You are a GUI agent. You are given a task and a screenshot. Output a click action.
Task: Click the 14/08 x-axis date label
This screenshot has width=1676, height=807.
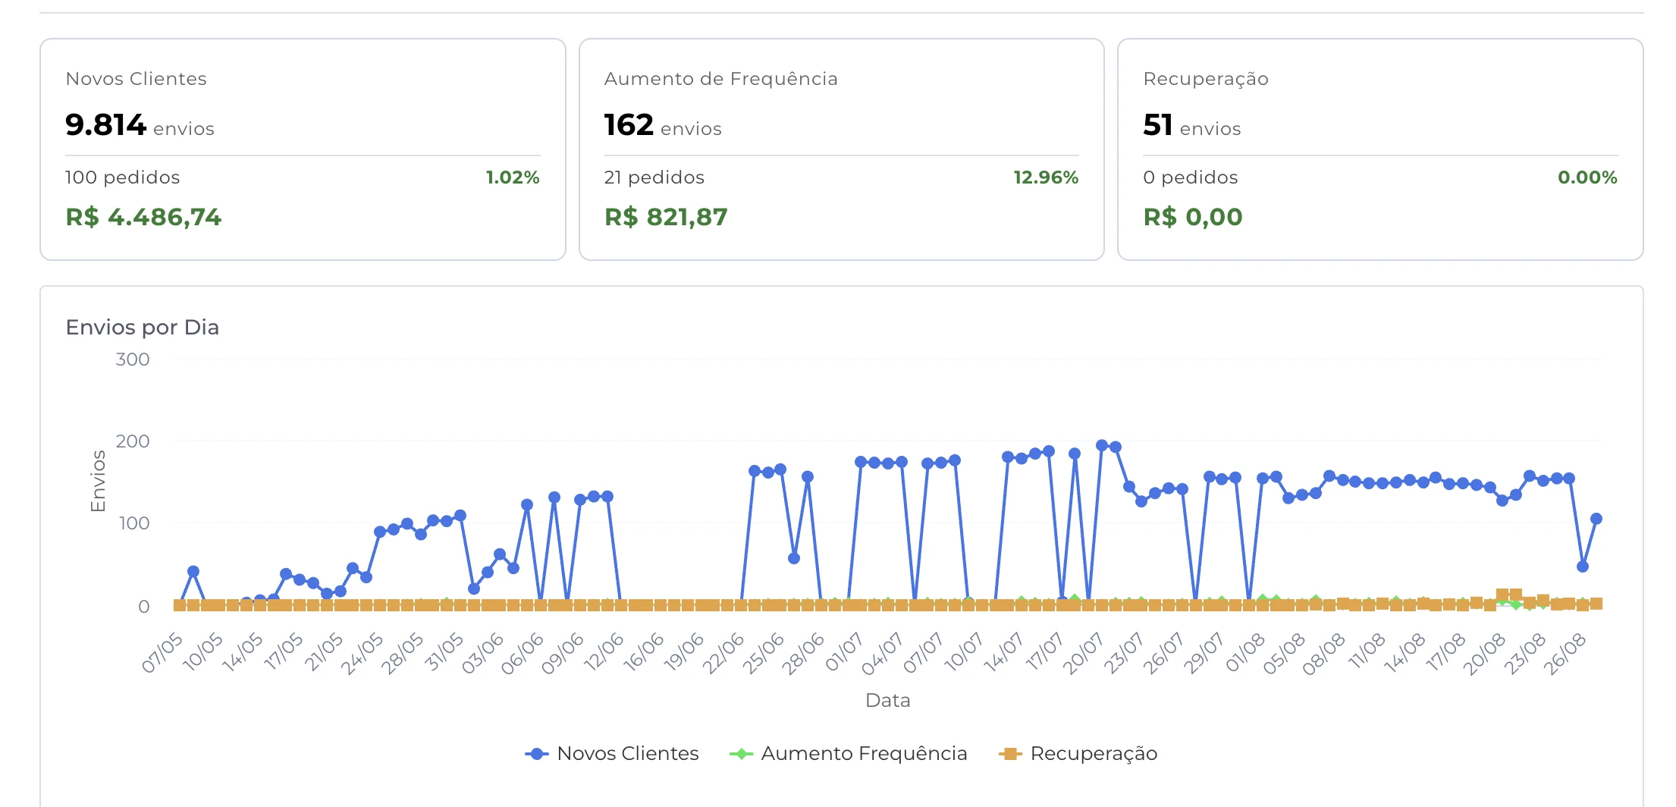click(x=1405, y=652)
